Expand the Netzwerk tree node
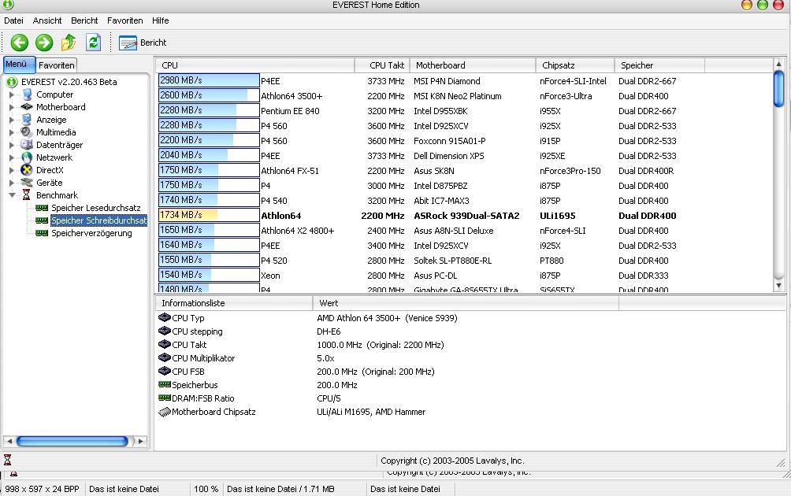791x496 pixels. (12, 157)
